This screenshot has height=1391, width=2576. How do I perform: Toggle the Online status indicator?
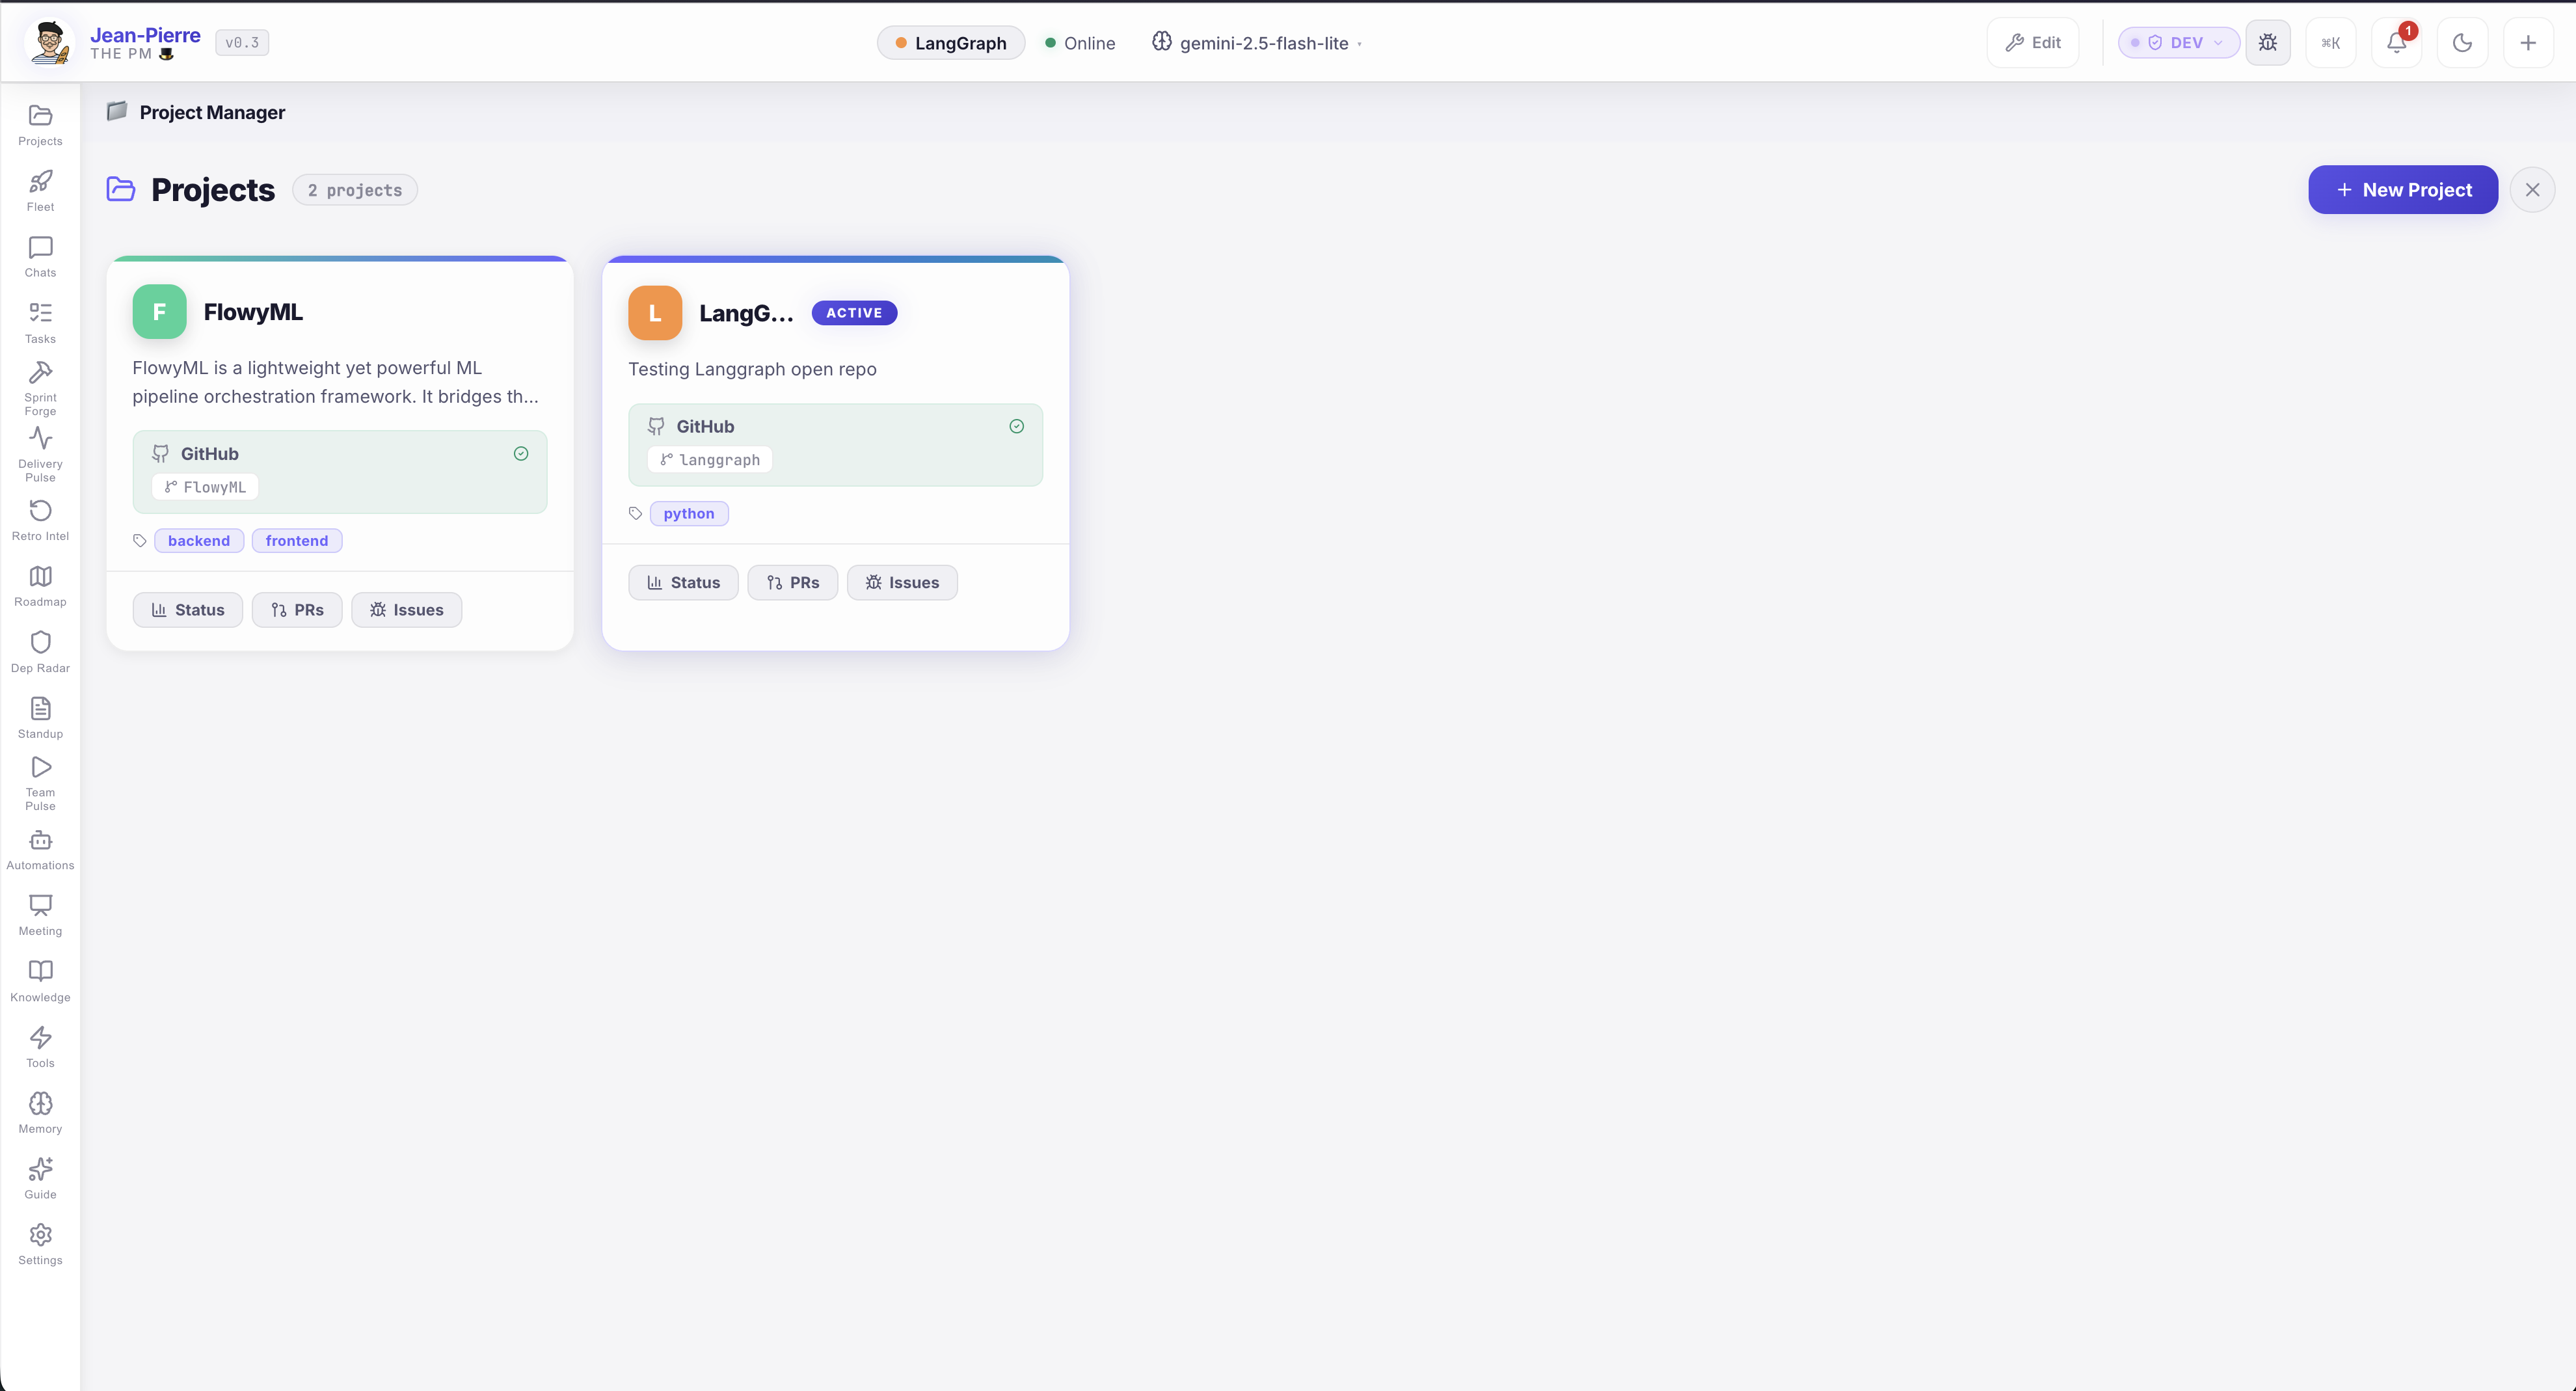[1080, 43]
